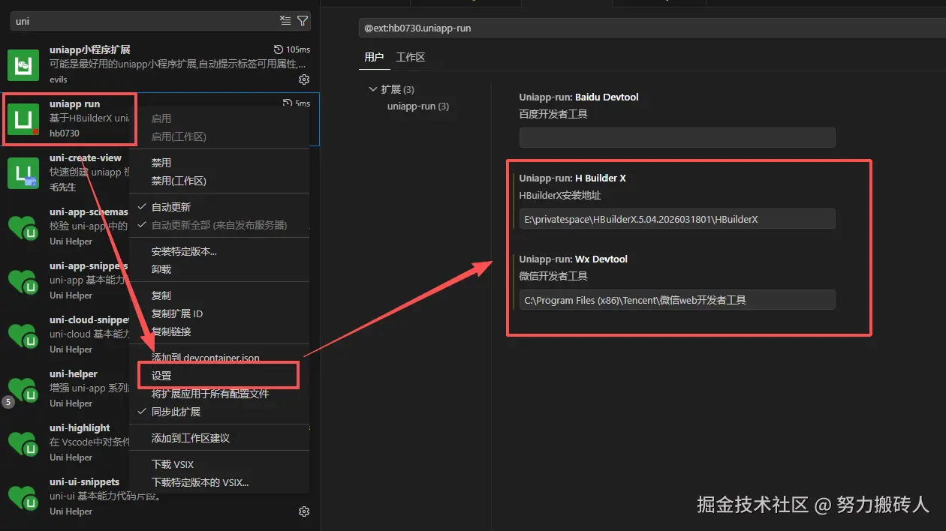
Task: Choose 下载 VSIX menu entry
Action: [219, 464]
